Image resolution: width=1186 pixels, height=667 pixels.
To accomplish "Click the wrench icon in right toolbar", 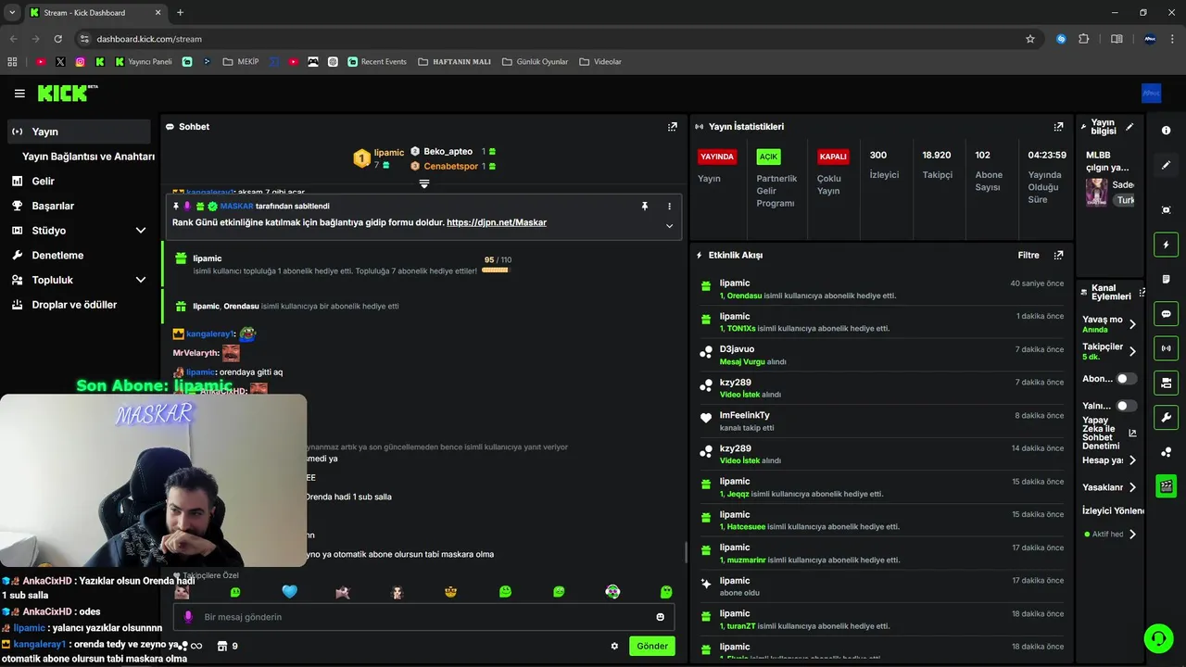I will (x=1167, y=417).
